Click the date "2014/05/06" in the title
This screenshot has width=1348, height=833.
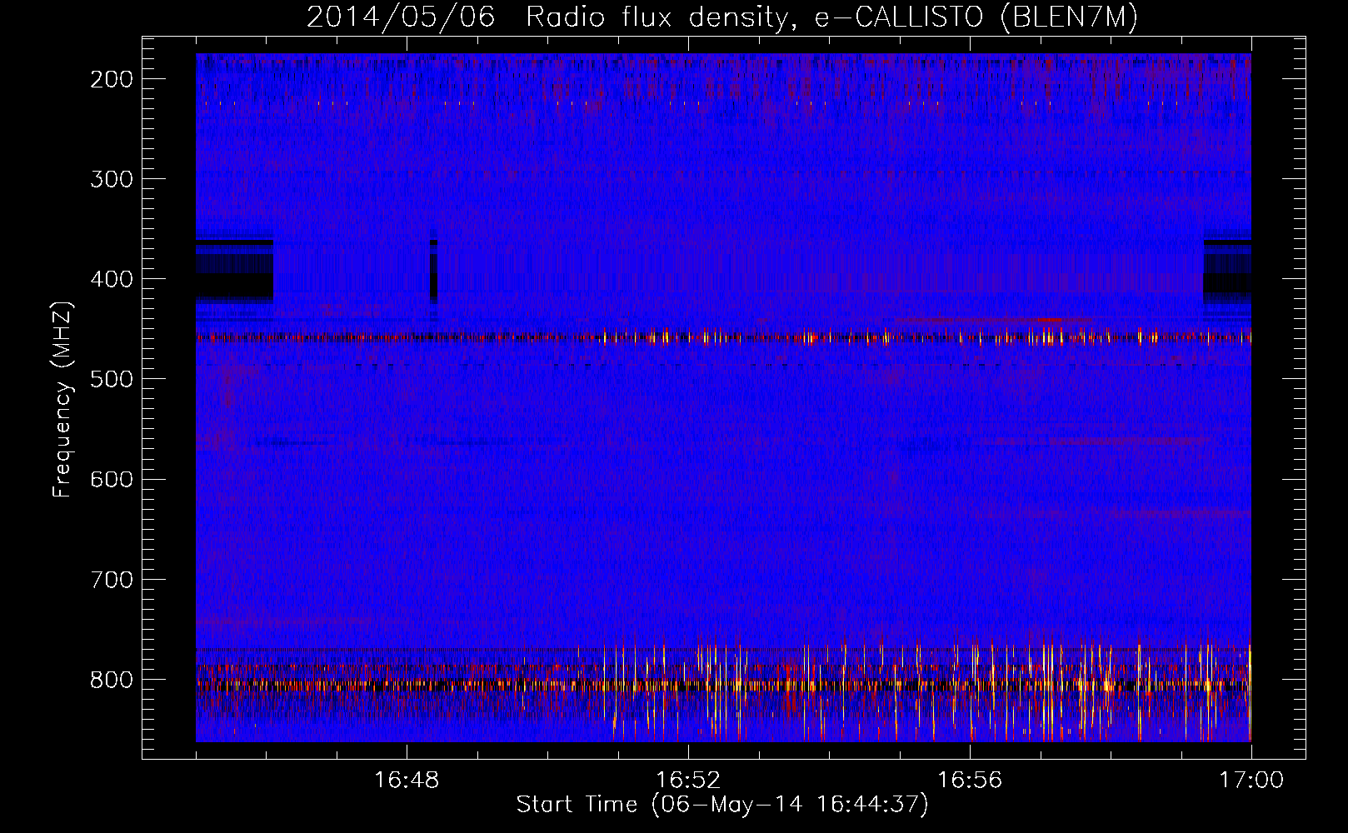pos(401,17)
